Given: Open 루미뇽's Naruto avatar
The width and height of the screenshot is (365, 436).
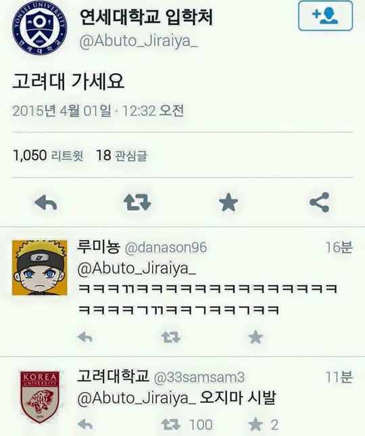Looking at the screenshot, I should [39, 267].
